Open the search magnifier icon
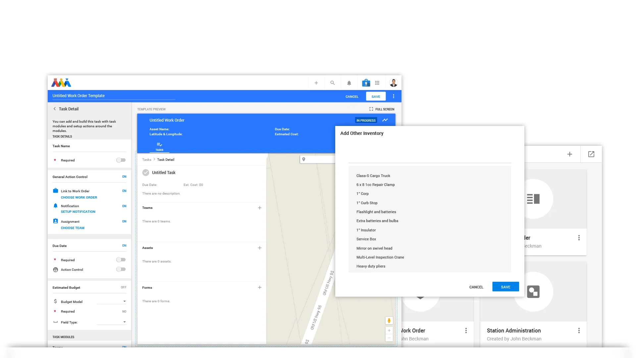The image size is (636, 358). coord(333,83)
